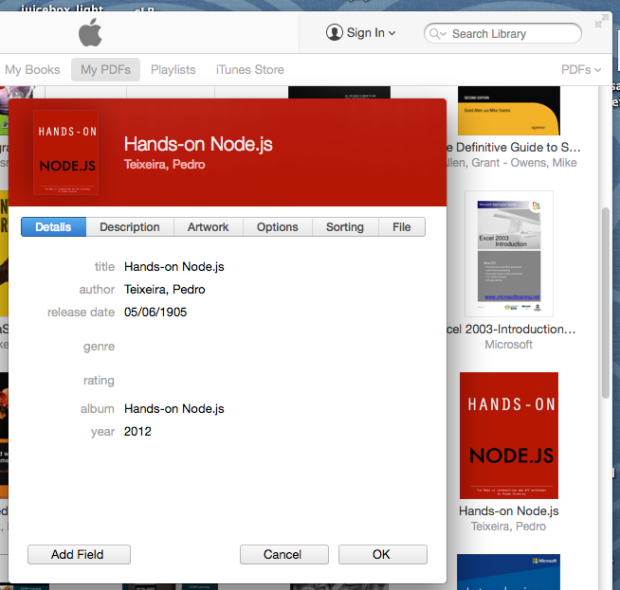Click the year field 2012

point(137,432)
